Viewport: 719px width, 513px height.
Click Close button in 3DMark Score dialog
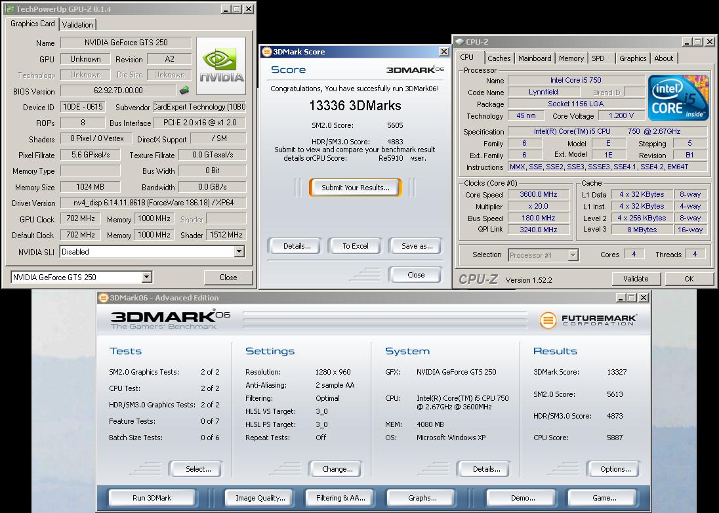416,275
